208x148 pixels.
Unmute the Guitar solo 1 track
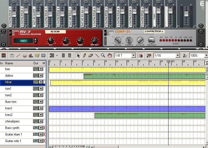pyautogui.click(x=44, y=141)
